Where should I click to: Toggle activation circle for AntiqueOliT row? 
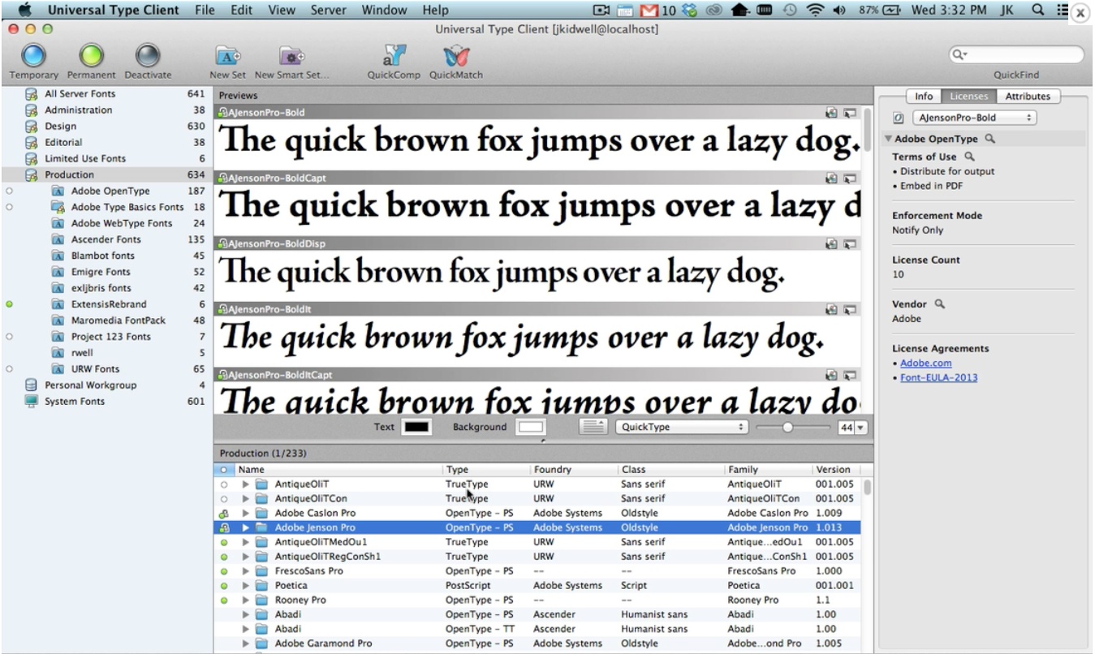[224, 484]
